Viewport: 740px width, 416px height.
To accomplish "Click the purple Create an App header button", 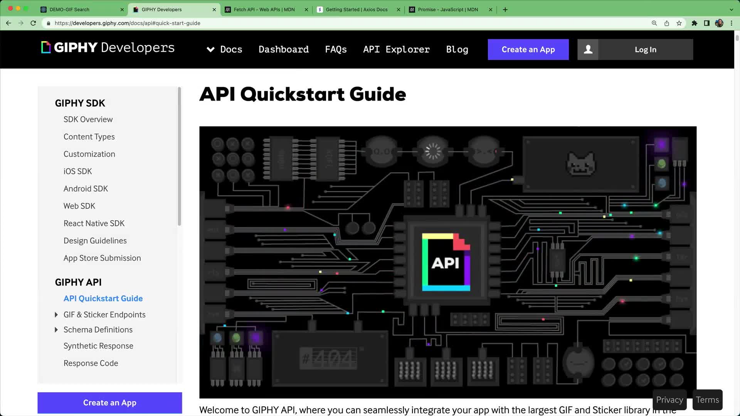I will [528, 49].
